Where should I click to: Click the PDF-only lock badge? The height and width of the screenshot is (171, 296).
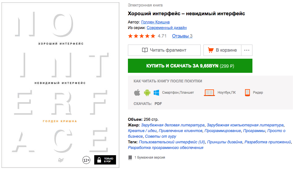105,160
